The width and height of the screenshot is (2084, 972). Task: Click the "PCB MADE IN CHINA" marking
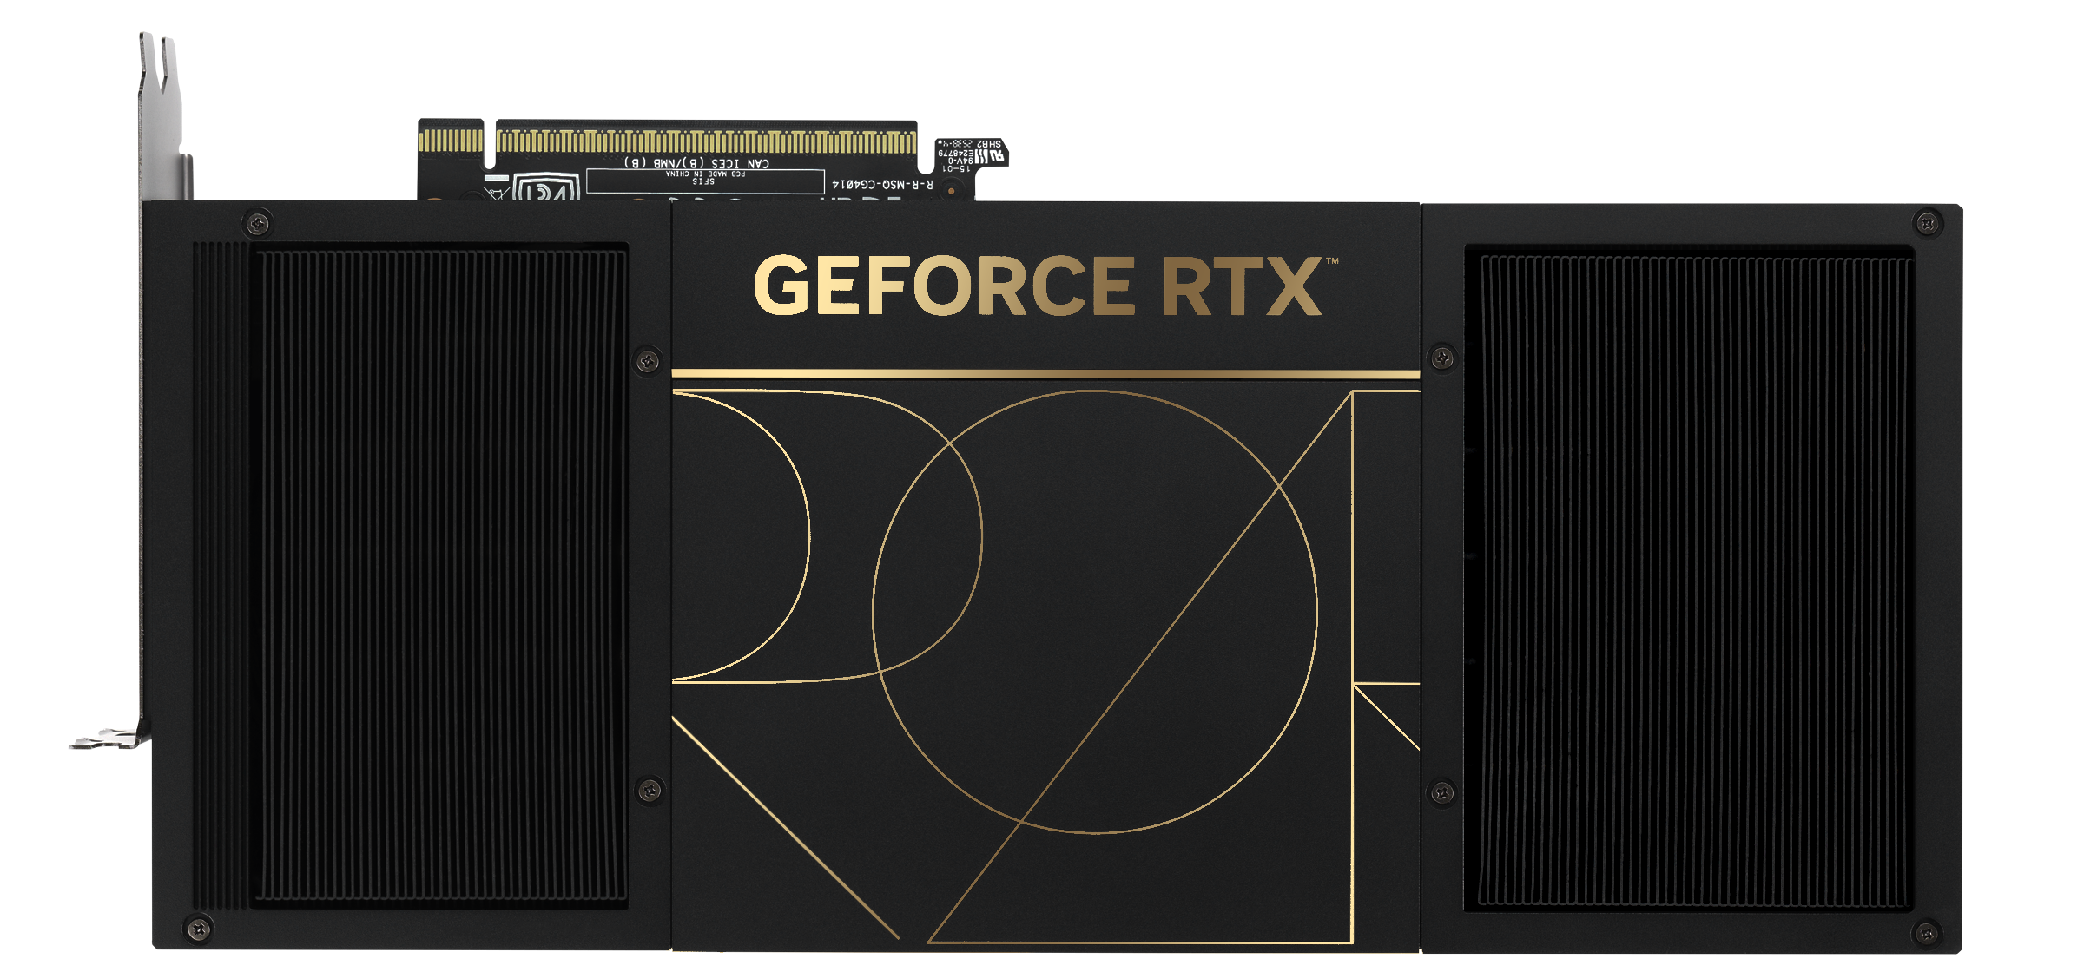(705, 174)
